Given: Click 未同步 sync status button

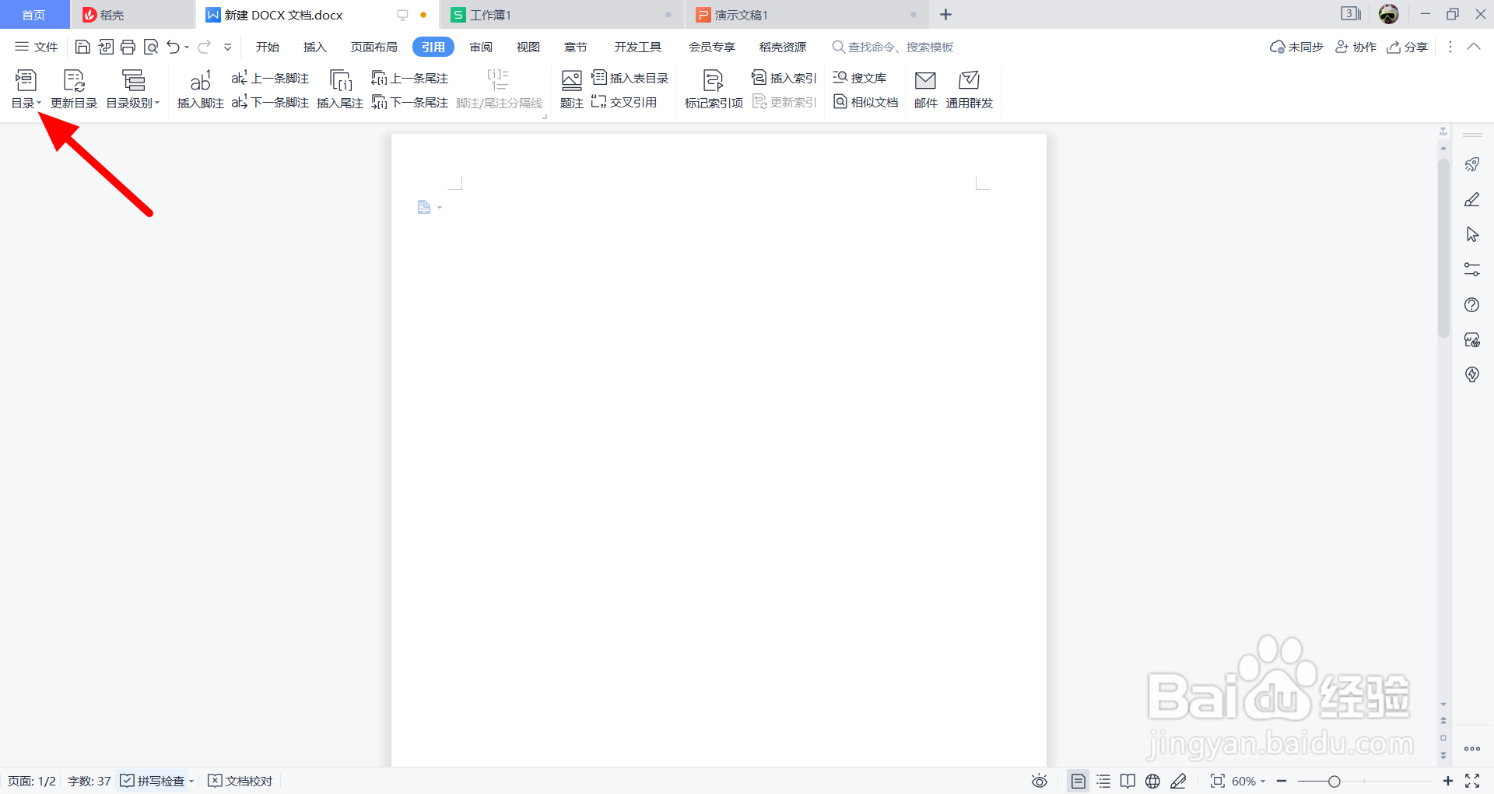Looking at the screenshot, I should click(1296, 47).
